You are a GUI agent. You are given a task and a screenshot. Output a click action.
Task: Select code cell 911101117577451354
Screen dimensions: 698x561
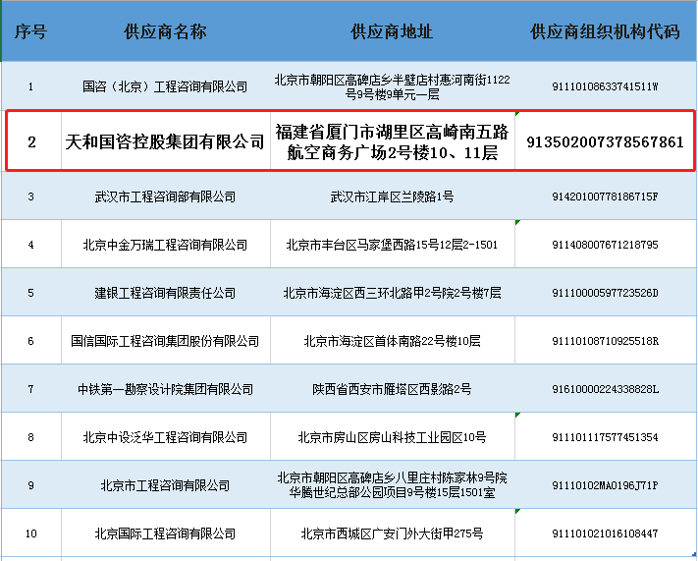[606, 437]
